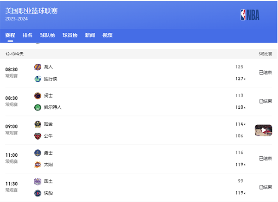Click the Nuggets (掘金) team logo
The image size is (278, 202).
38,124
